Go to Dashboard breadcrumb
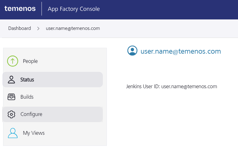 (x=20, y=28)
